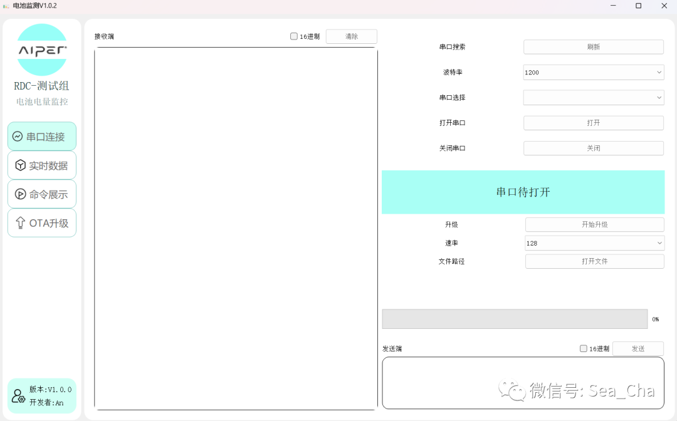This screenshot has height=421, width=677.
Task: Click the 命令展示 play-circle icon
Action: (x=20, y=194)
